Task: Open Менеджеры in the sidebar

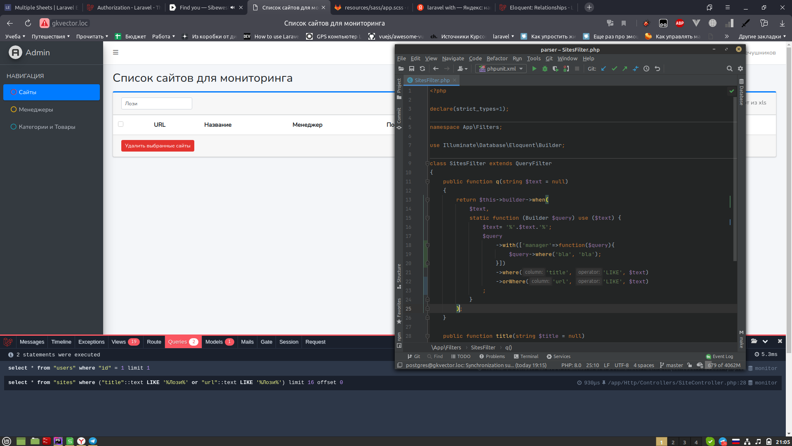Action: (52, 109)
